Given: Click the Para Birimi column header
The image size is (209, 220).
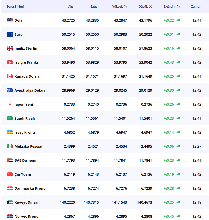Looking at the screenshot, I should tap(15, 7).
